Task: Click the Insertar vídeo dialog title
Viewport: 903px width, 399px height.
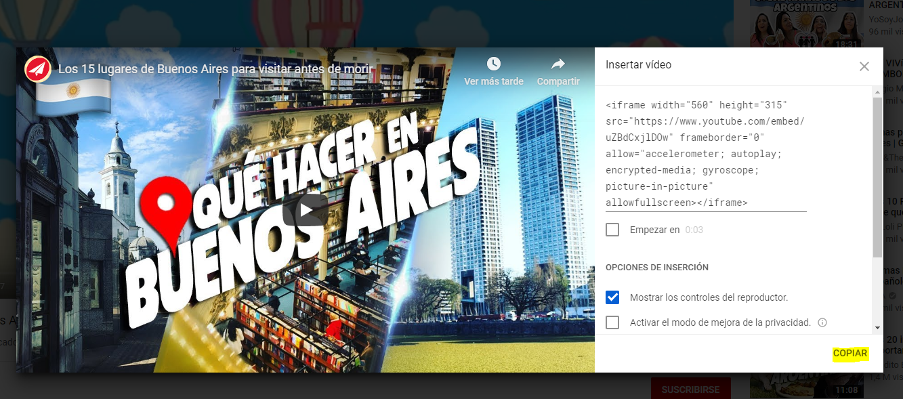Action: tap(639, 65)
